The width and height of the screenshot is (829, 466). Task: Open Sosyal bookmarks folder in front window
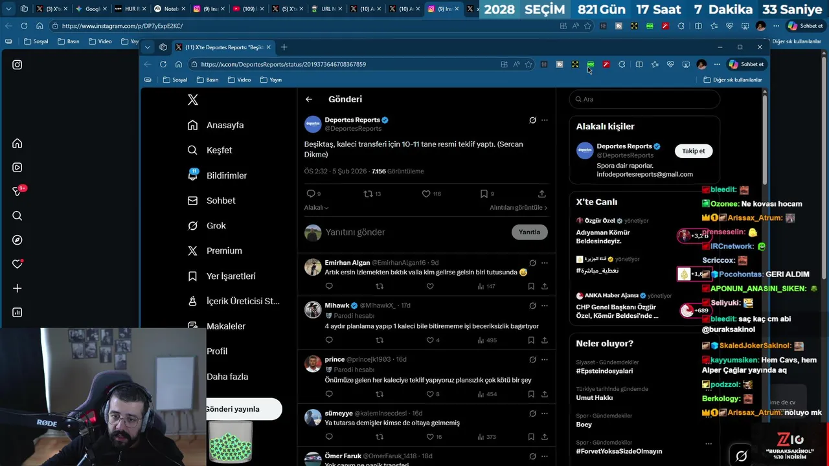pos(175,80)
